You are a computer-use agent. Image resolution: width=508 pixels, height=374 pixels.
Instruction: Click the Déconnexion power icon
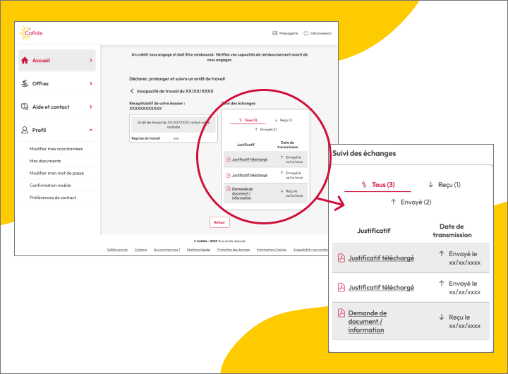click(x=306, y=33)
